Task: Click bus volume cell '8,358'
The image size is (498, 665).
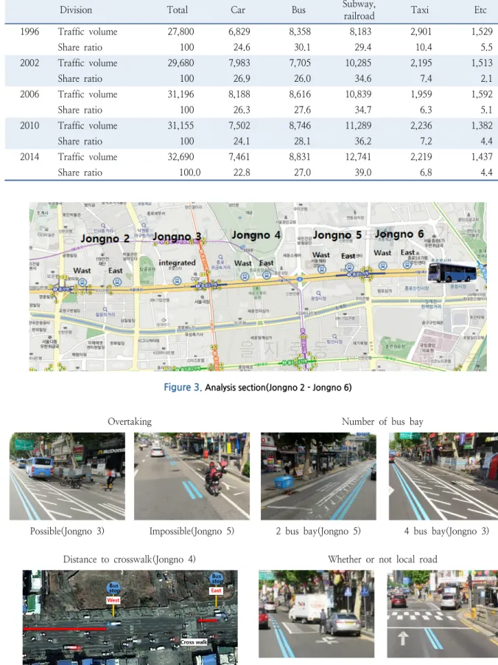Action: (300, 32)
